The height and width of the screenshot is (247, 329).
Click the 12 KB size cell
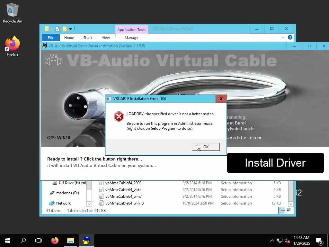coord(276,203)
